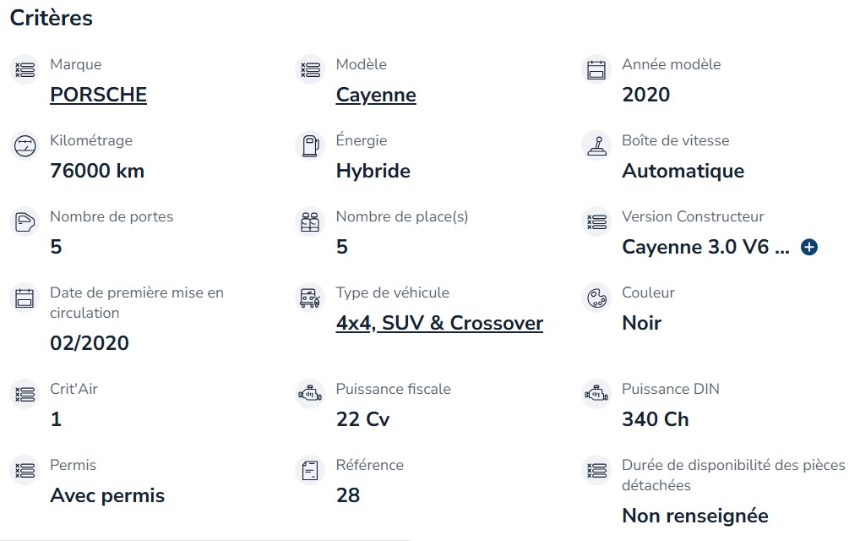Click the Référence document icon
Screen dimensions: 860x541
pyautogui.click(x=310, y=471)
